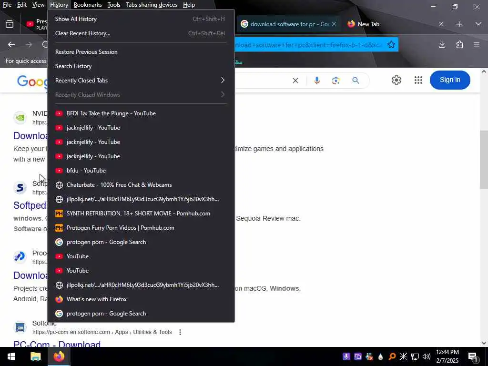Open the Google apps grid
Image resolution: width=488 pixels, height=366 pixels.
(418, 80)
